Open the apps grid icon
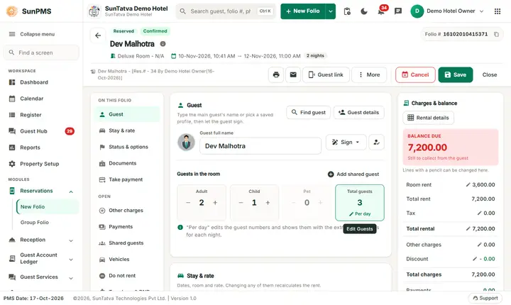The width and height of the screenshot is (511, 305). point(498,11)
